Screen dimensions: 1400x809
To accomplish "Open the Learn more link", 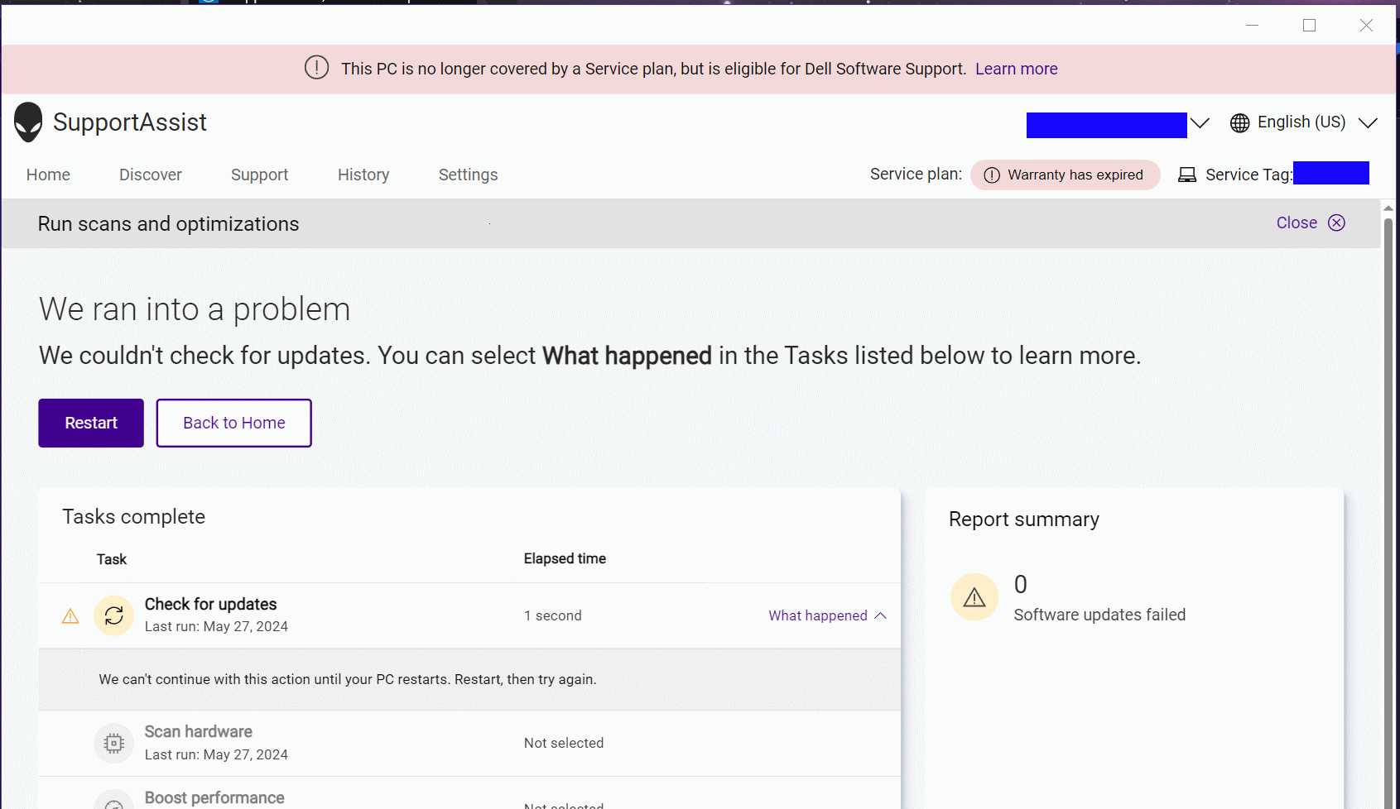I will pos(1016,69).
